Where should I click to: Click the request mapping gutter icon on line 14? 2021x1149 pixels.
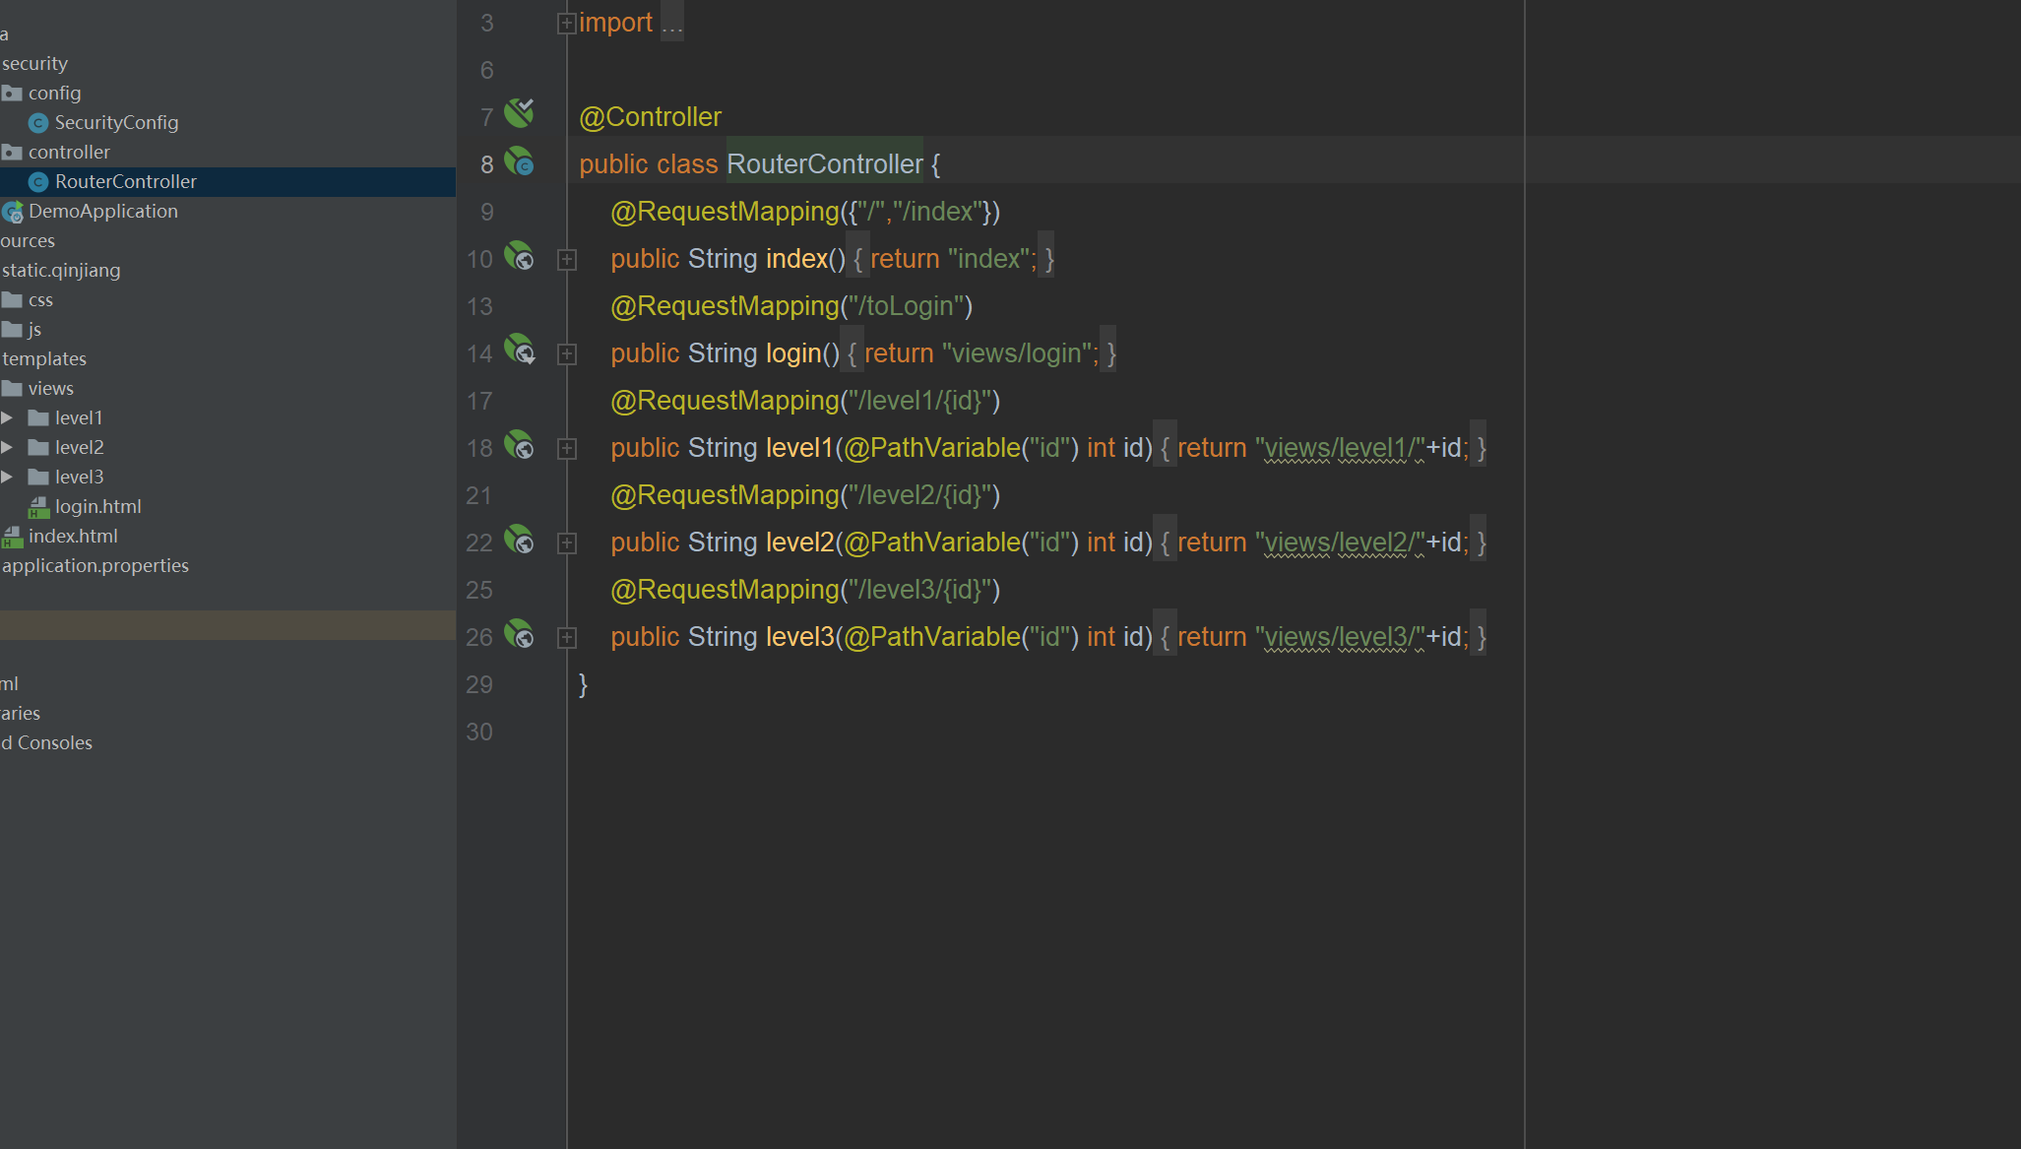519,350
